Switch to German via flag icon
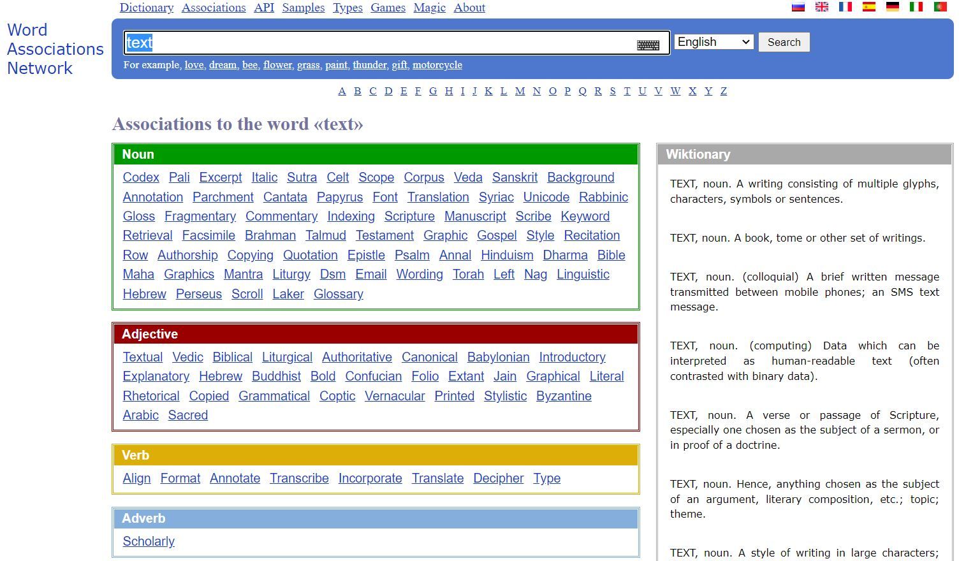The image size is (966, 561). pos(893,7)
